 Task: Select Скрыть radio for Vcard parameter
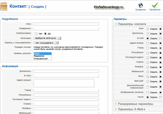(x=148, y=97)
